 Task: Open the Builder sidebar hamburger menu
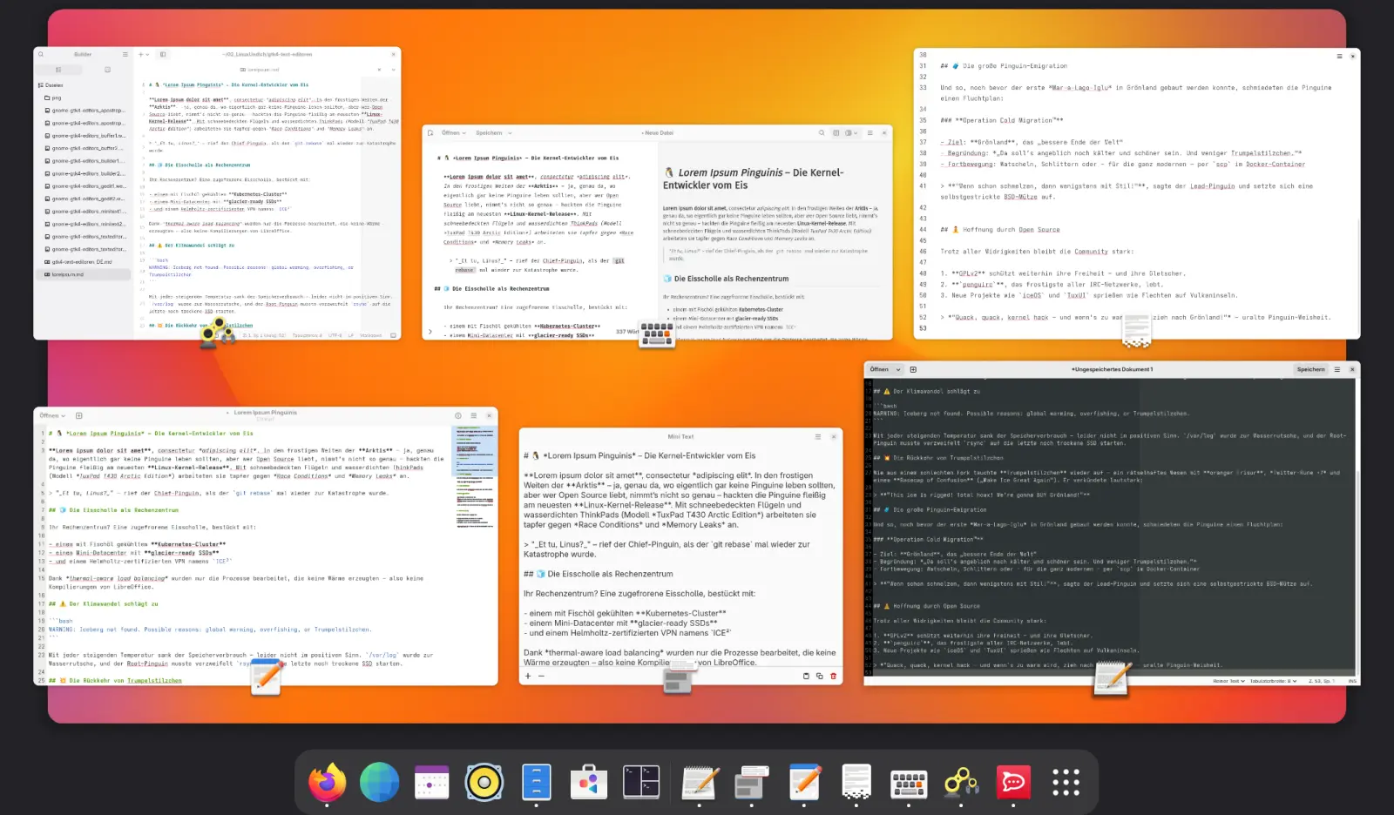[x=125, y=54]
